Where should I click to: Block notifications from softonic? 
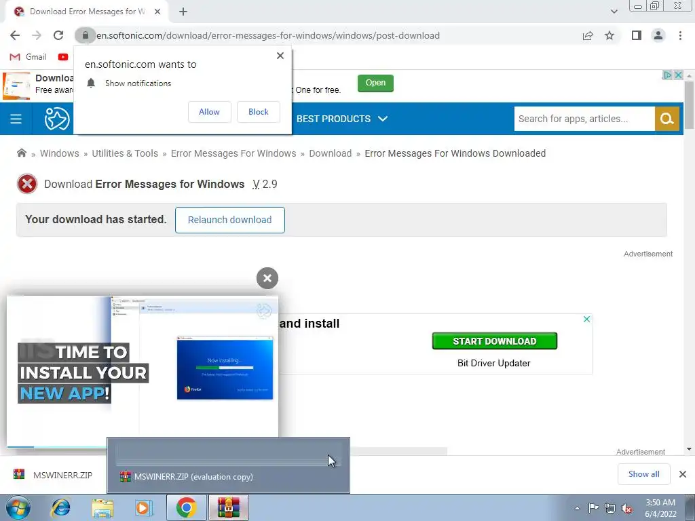(259, 112)
